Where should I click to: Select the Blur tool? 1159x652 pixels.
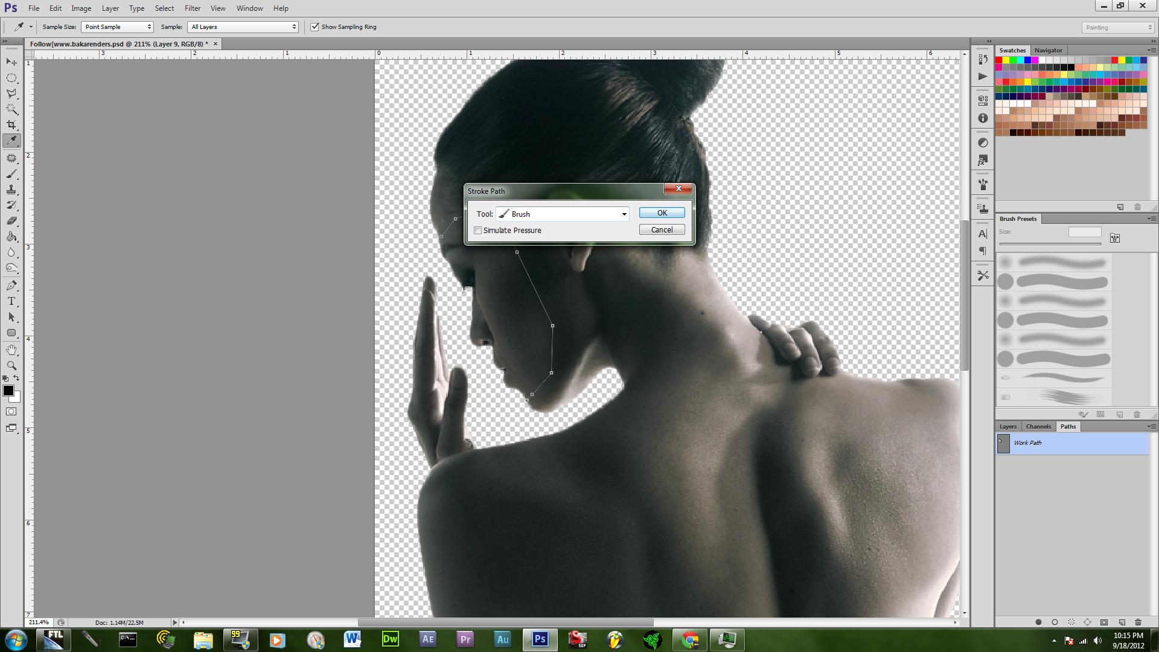pyautogui.click(x=11, y=252)
